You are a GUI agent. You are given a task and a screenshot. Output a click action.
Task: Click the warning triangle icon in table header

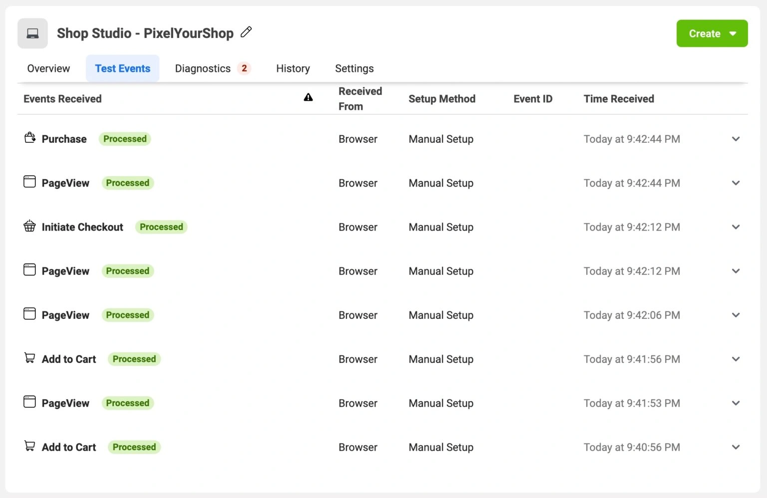[308, 97]
